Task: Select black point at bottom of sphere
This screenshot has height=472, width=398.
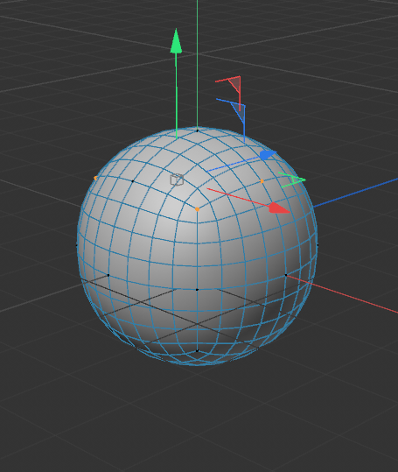Action: (197, 350)
